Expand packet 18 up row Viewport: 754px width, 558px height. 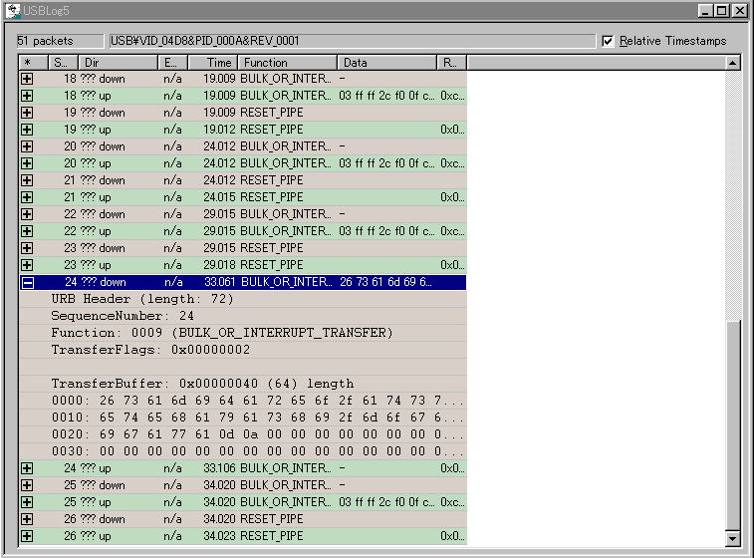point(27,96)
